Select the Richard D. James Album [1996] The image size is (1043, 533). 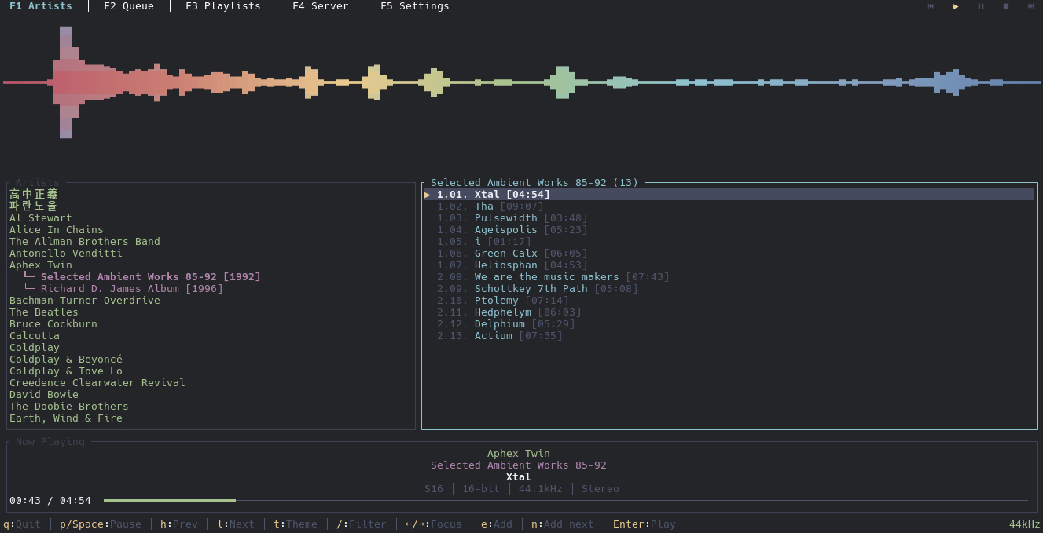click(132, 289)
